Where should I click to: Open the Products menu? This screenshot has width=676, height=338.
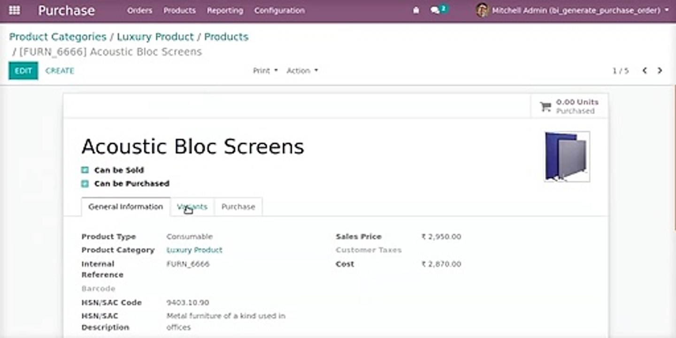pos(179,10)
